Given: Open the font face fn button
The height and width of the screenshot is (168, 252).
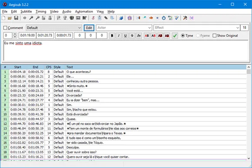Looking at the screenshot, I should [139, 36].
